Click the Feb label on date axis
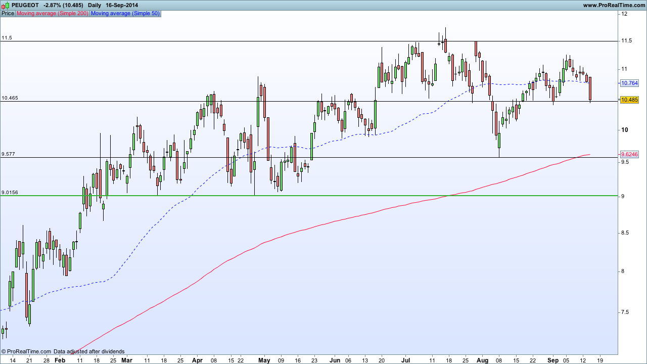Image resolution: width=647 pixels, height=364 pixels. click(60, 360)
